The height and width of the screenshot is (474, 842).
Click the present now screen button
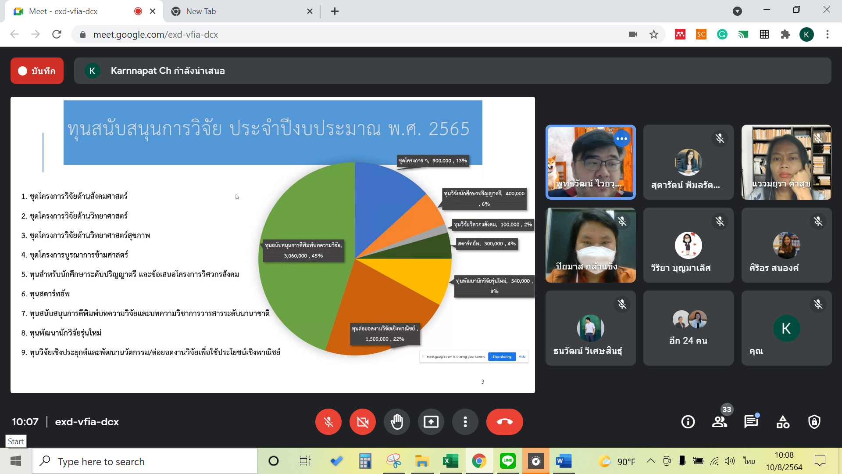(x=431, y=422)
